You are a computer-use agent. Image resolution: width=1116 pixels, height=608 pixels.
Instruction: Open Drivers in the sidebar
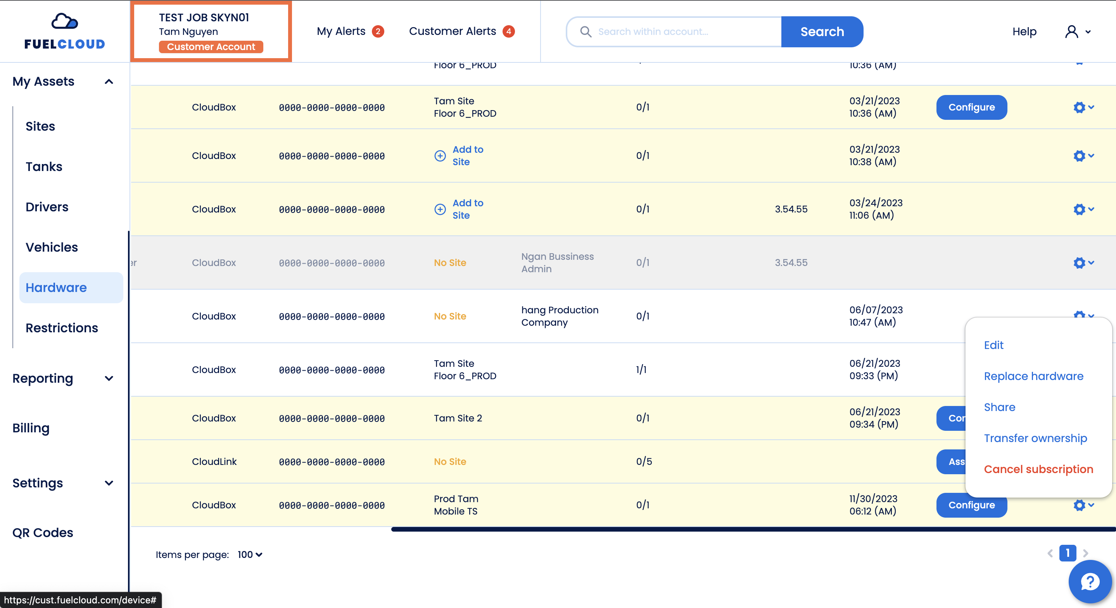(47, 207)
